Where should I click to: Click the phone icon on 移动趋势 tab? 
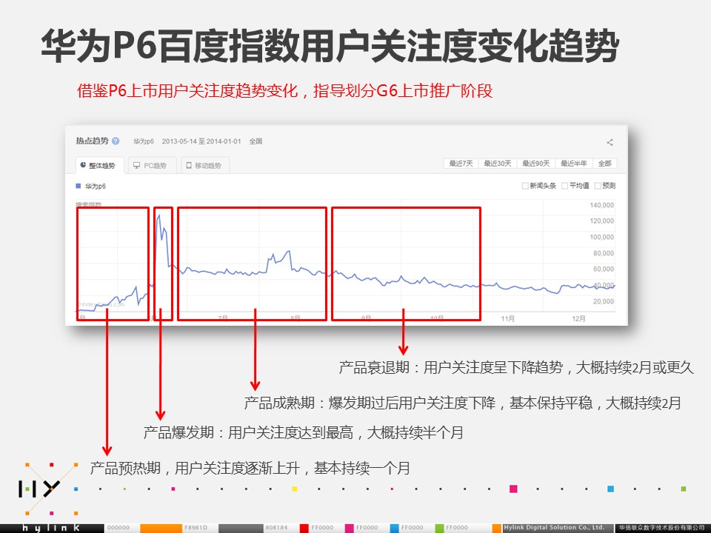pyautogui.click(x=189, y=165)
